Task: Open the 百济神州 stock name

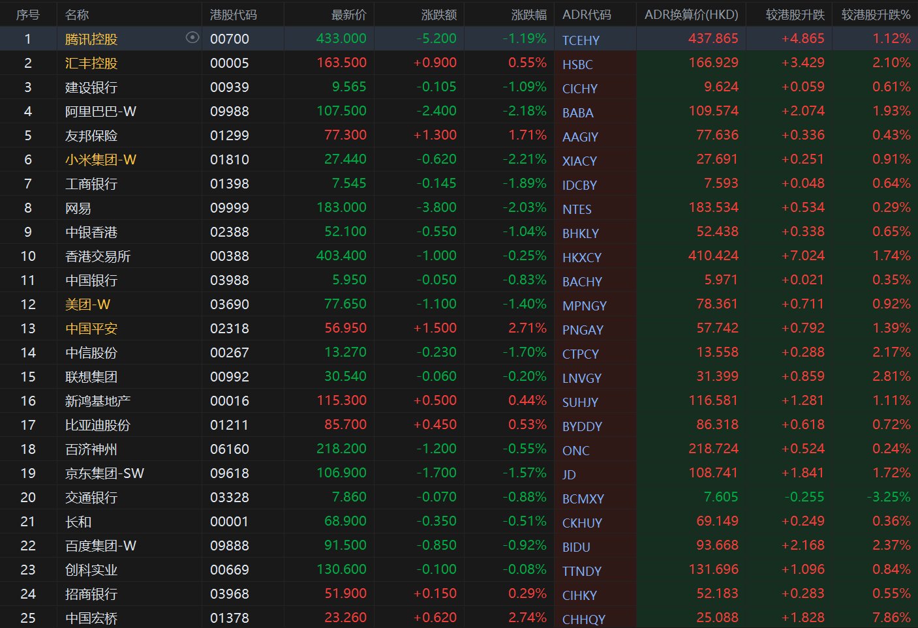Action: click(x=91, y=449)
